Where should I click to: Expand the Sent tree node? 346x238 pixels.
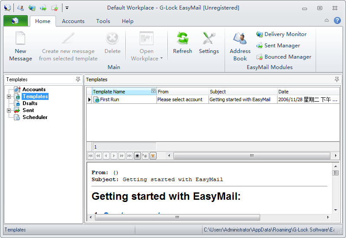tap(9, 110)
